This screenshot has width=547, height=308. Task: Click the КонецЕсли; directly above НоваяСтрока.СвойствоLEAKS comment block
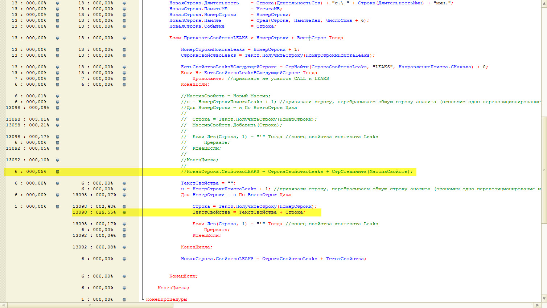(x=195, y=85)
